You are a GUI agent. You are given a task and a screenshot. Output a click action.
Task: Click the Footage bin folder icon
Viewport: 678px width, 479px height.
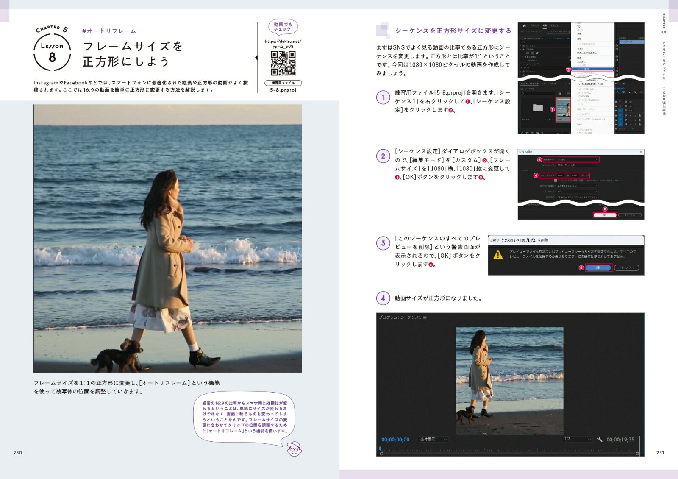(538, 108)
